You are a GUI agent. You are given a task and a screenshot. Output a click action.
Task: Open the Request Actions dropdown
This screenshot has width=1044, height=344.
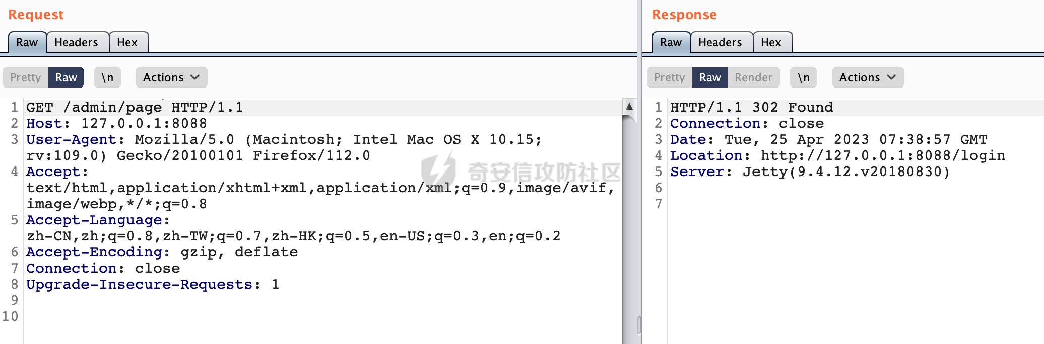[171, 78]
